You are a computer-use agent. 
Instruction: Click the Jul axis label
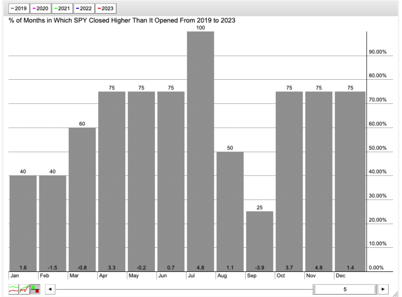pos(191,275)
